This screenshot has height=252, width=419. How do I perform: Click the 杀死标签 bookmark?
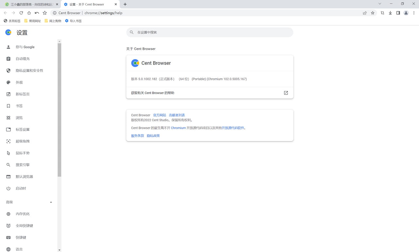(x=12, y=21)
